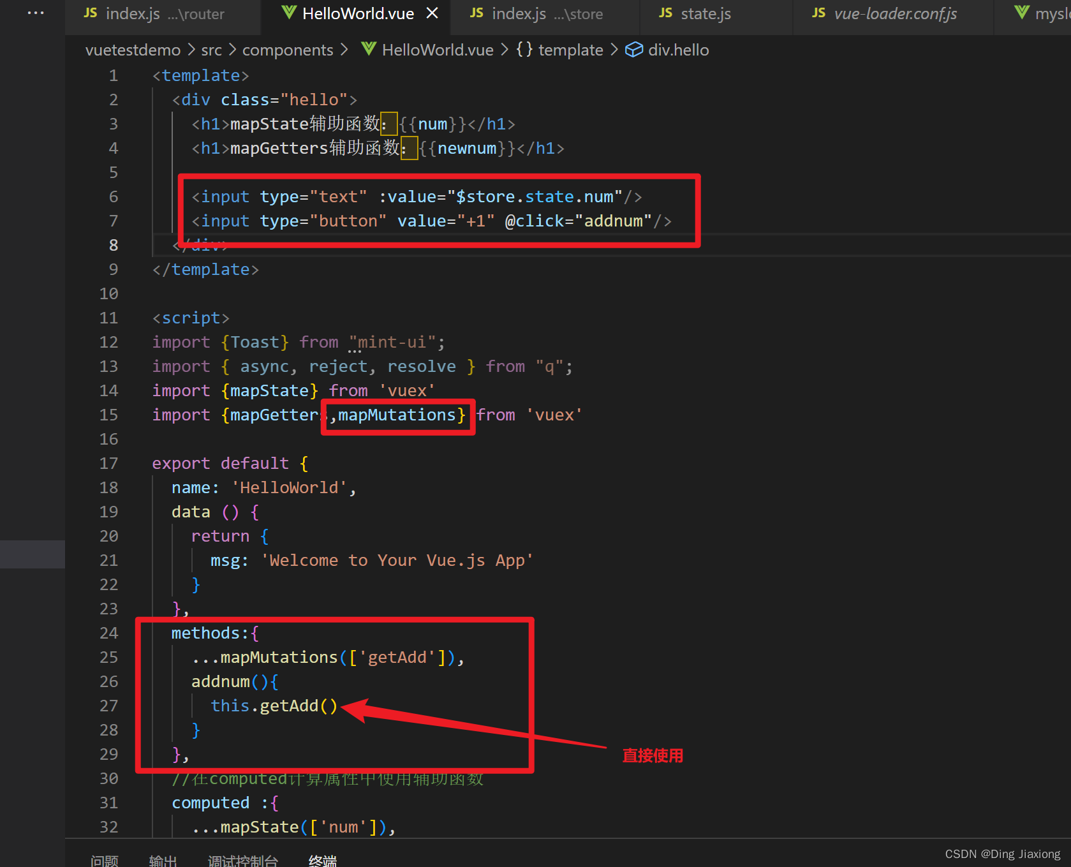Click resolve on line 13
The width and height of the screenshot is (1071, 867).
pyautogui.click(x=422, y=367)
